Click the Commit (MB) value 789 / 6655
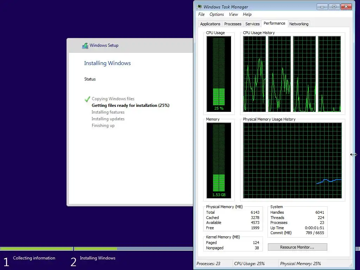360x270 pixels. pyautogui.click(x=315, y=233)
